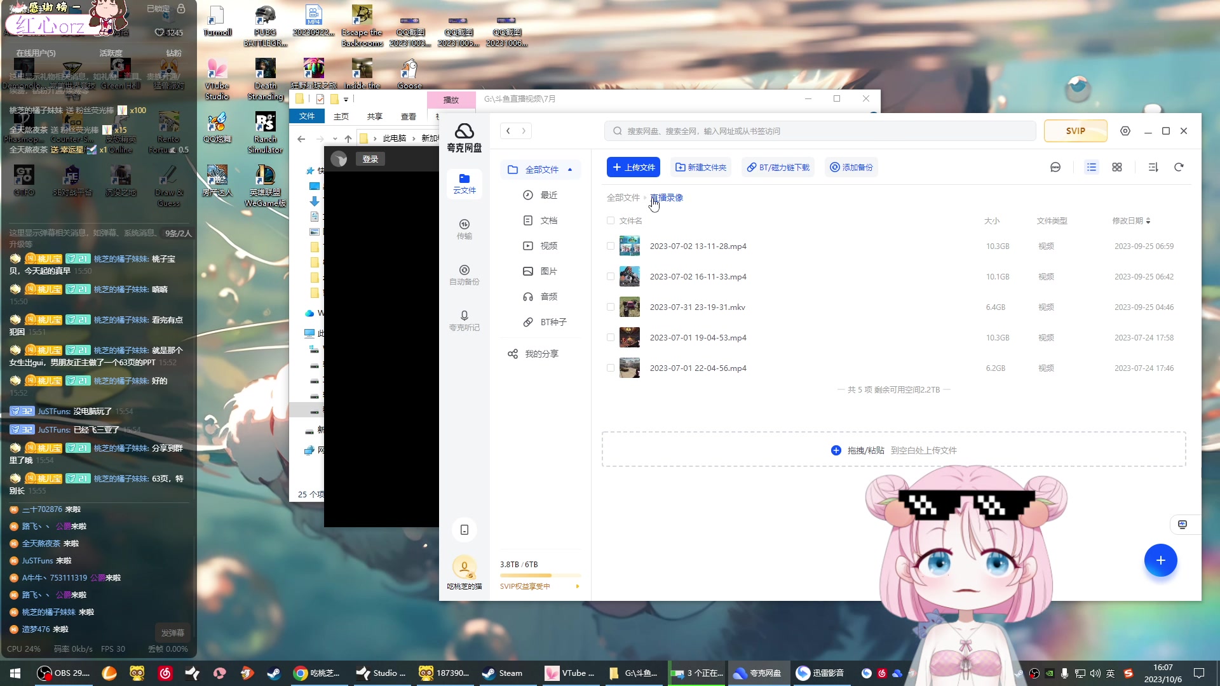Click the sort order icon

[1153, 167]
